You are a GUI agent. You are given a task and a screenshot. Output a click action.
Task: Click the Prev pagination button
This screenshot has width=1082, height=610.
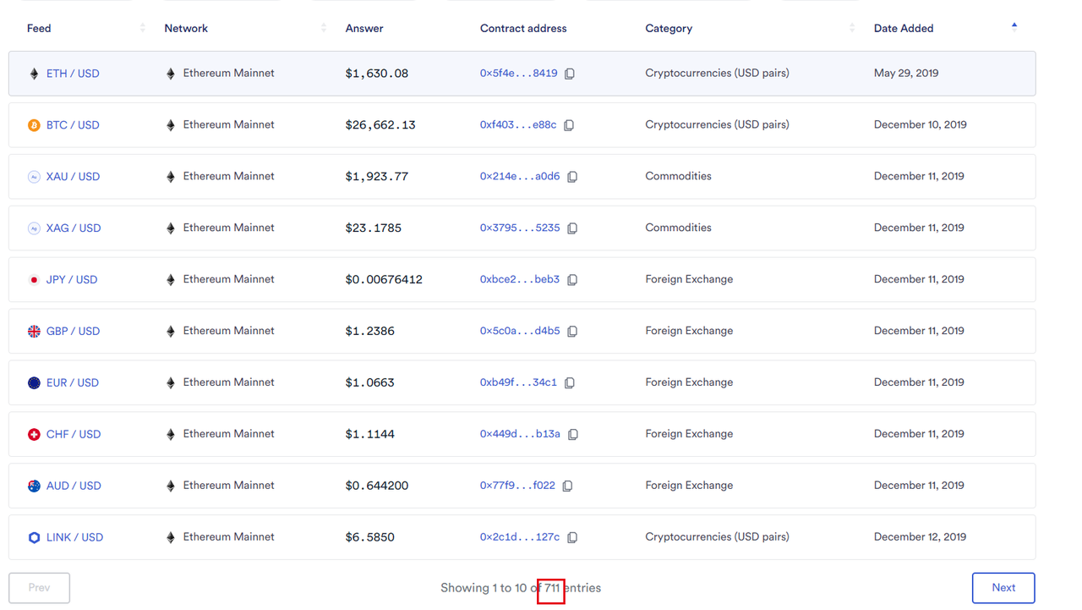pyautogui.click(x=39, y=588)
